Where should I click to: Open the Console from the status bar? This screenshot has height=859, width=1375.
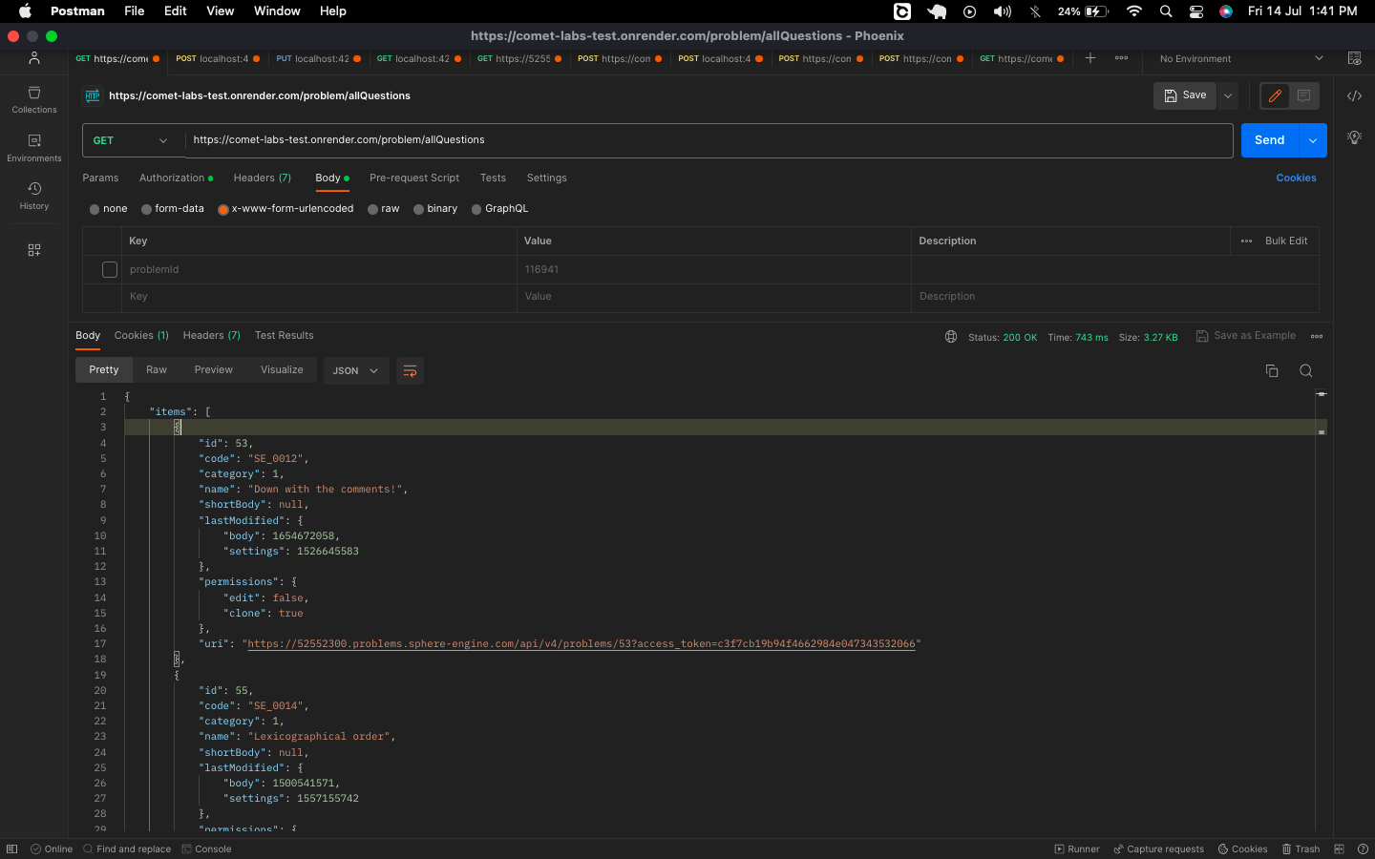206,849
